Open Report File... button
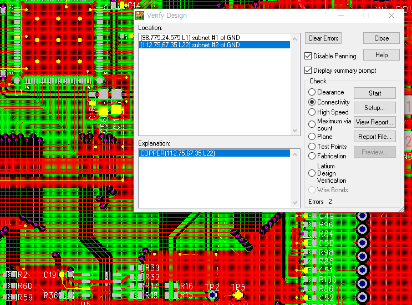412x305 pixels. pyautogui.click(x=374, y=137)
